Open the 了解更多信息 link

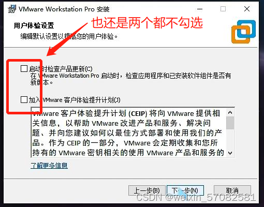[49, 166]
